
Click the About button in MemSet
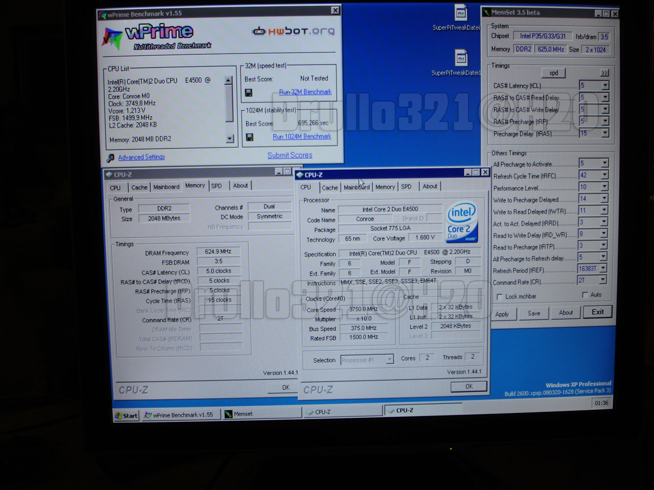(566, 312)
